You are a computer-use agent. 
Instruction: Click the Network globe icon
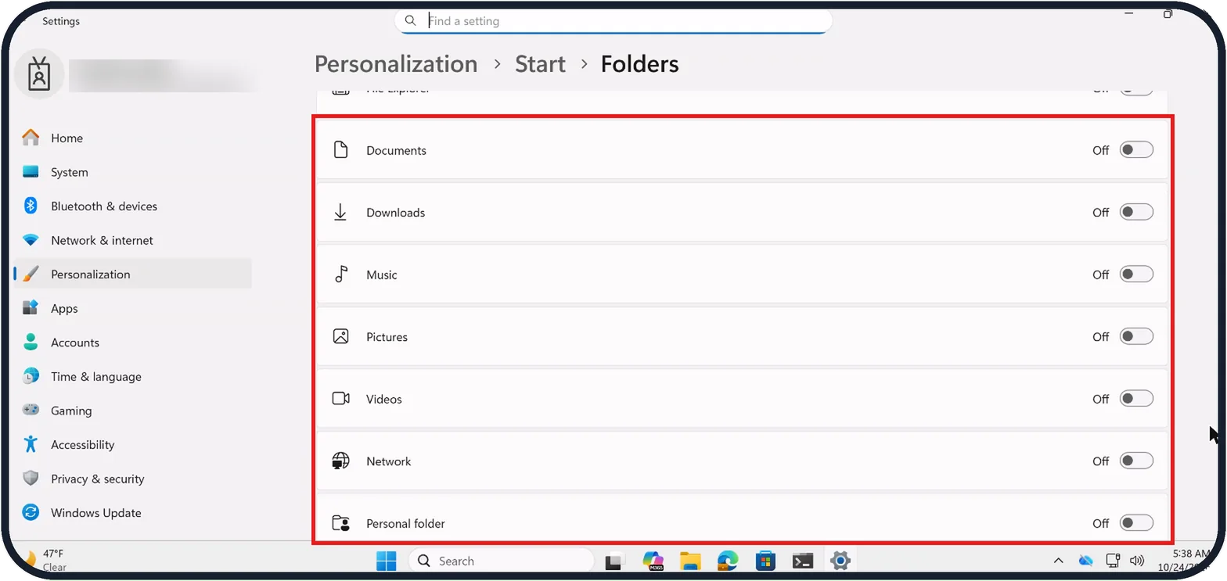coord(340,461)
